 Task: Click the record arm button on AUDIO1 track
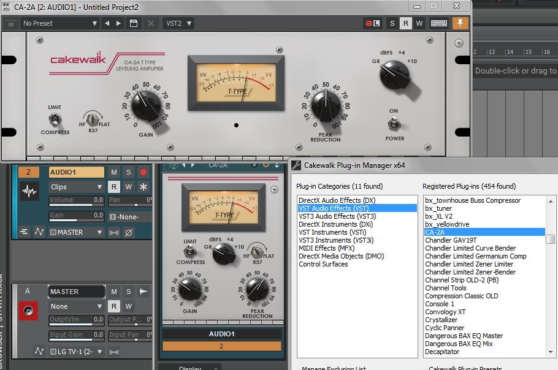[144, 173]
